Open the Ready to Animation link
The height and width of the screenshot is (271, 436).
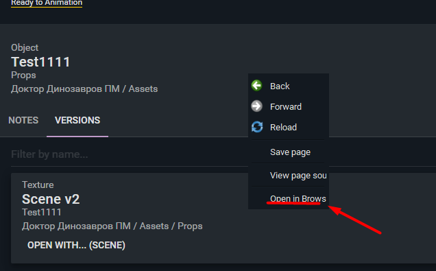[x=47, y=3]
